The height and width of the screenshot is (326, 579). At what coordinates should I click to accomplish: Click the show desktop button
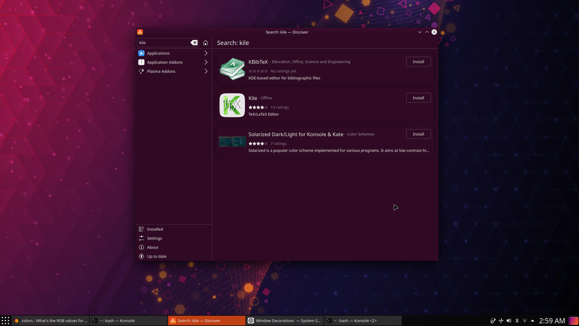coord(574,321)
